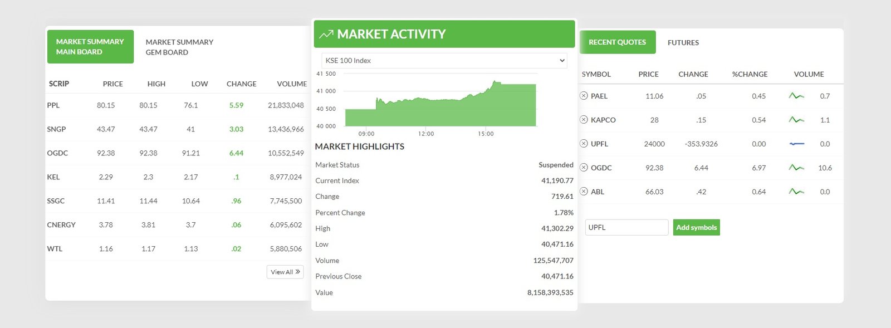891x328 pixels.
Task: Select the Recent Quotes tab
Action: tap(617, 42)
